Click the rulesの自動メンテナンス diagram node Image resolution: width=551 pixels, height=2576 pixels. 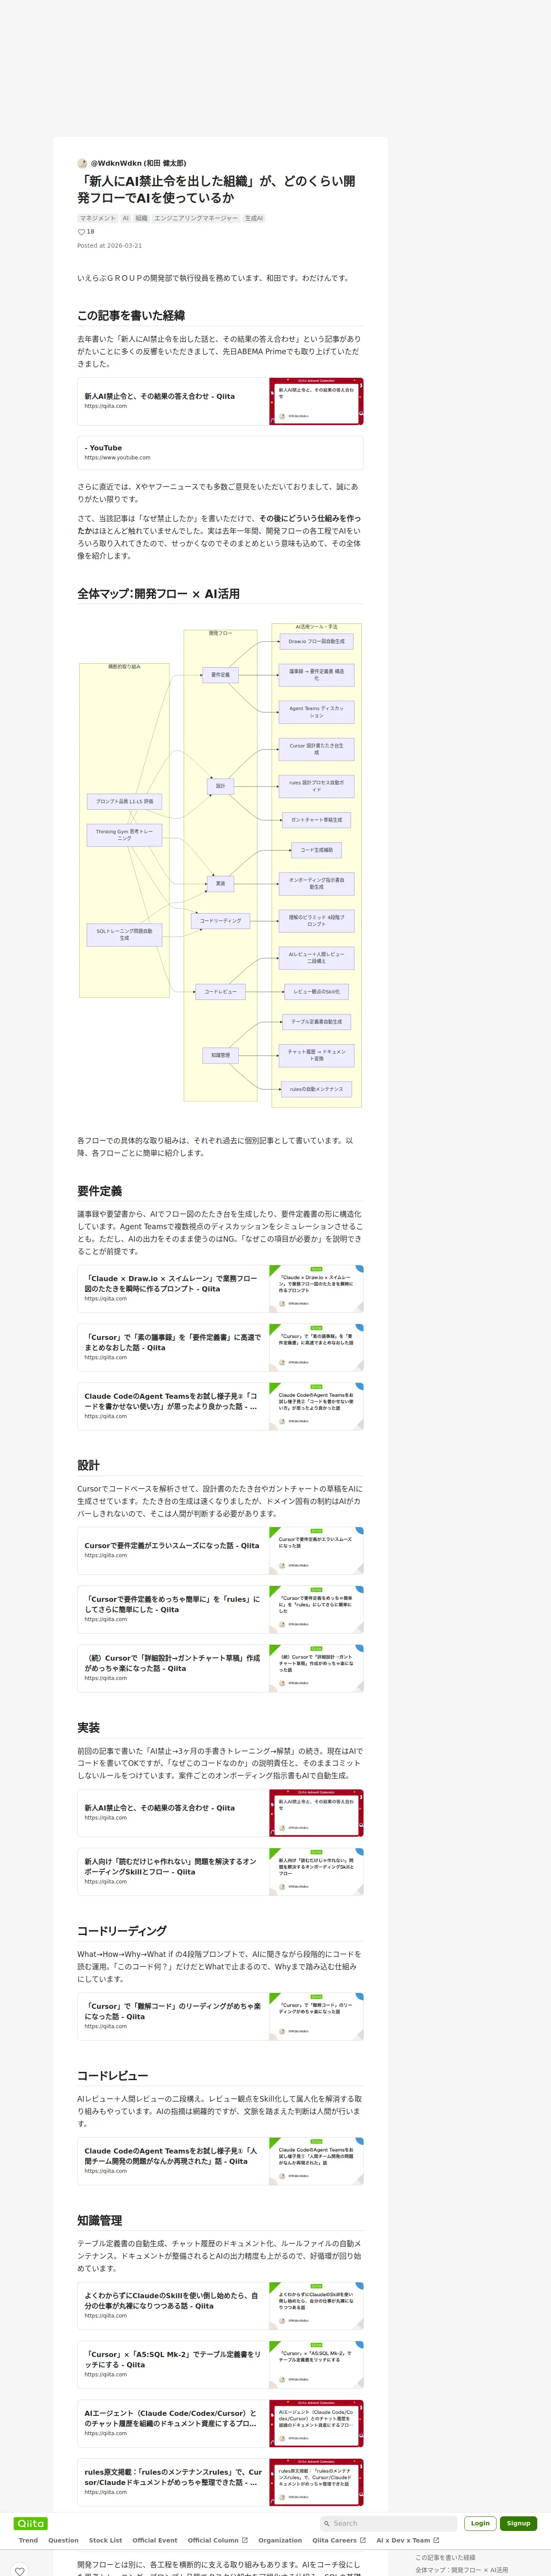point(316,1089)
